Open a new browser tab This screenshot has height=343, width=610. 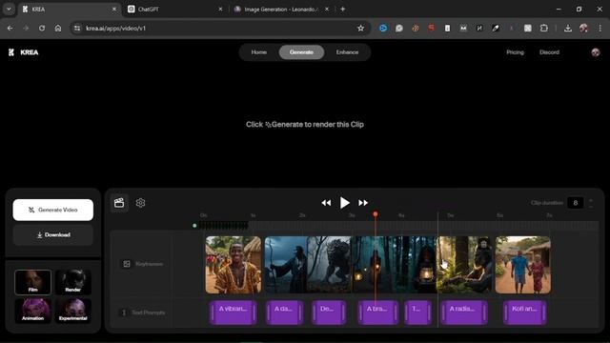[x=343, y=9]
